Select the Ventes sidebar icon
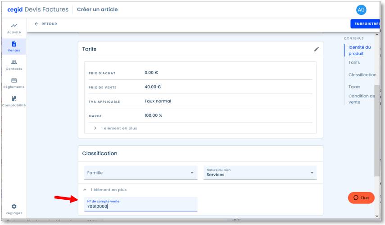The width and height of the screenshot is (385, 225). coord(14,46)
